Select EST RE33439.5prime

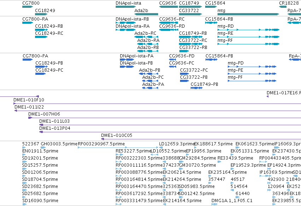pos(235,158)
